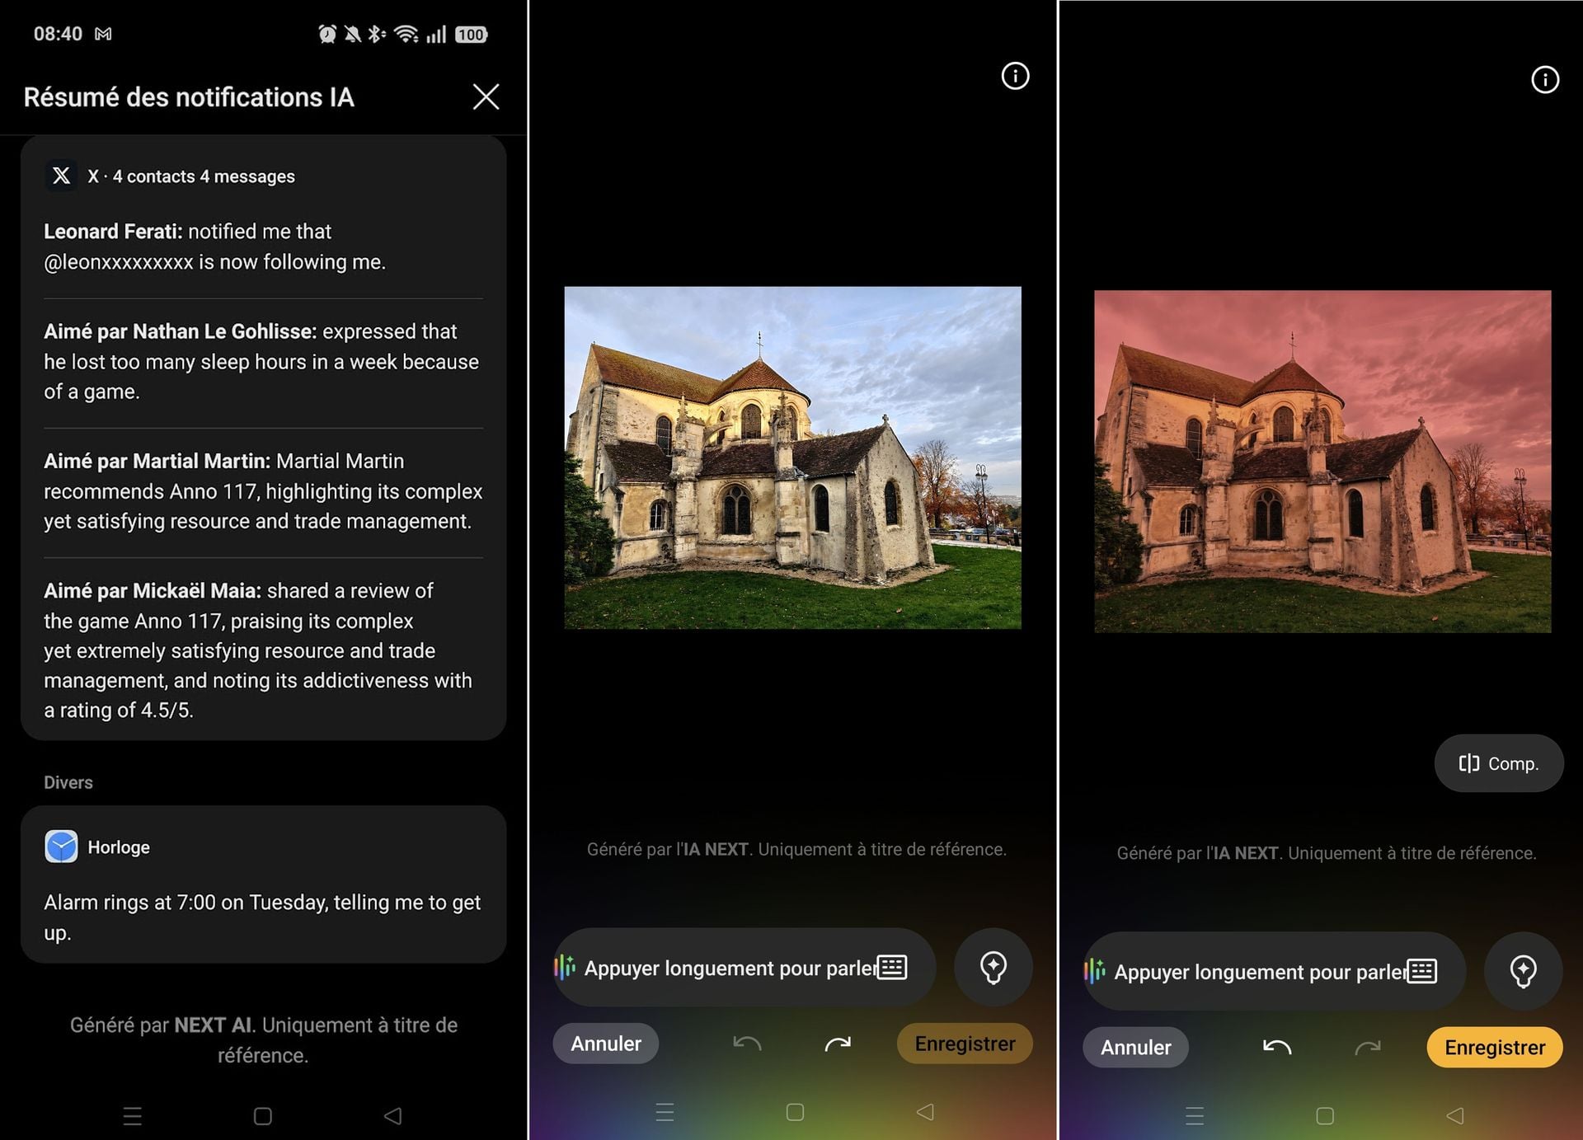Tap the back nav arrow on right screen
This screenshot has height=1140, width=1583.
click(1455, 1116)
